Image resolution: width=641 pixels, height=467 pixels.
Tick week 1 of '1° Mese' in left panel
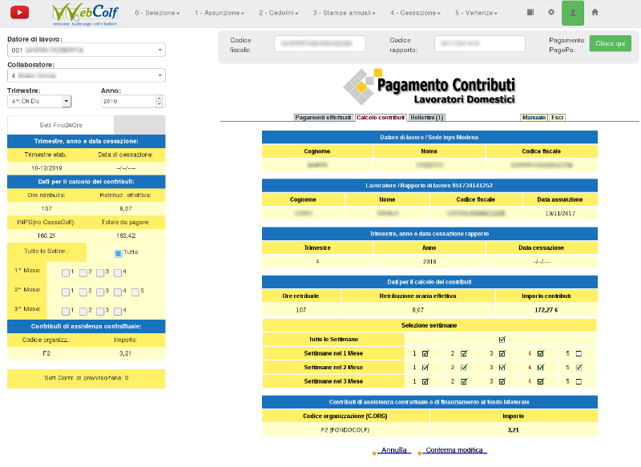point(66,272)
